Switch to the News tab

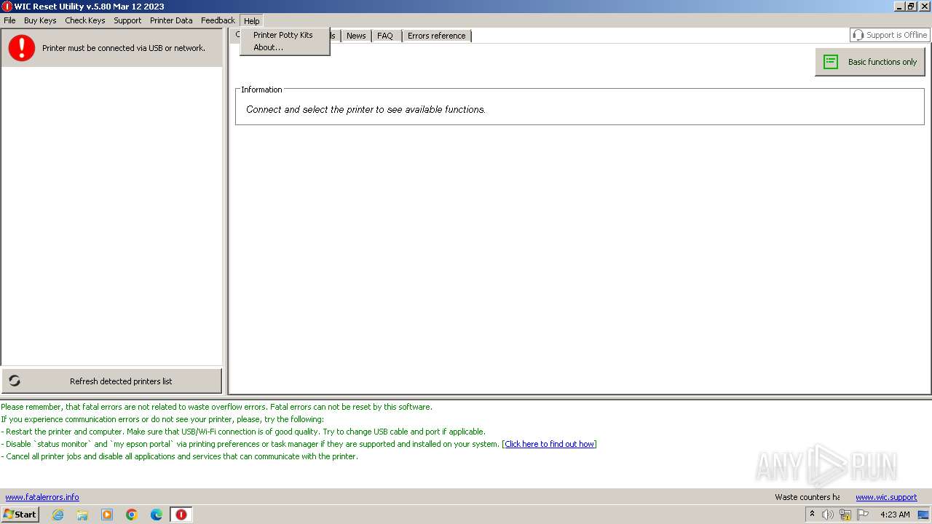coord(356,36)
